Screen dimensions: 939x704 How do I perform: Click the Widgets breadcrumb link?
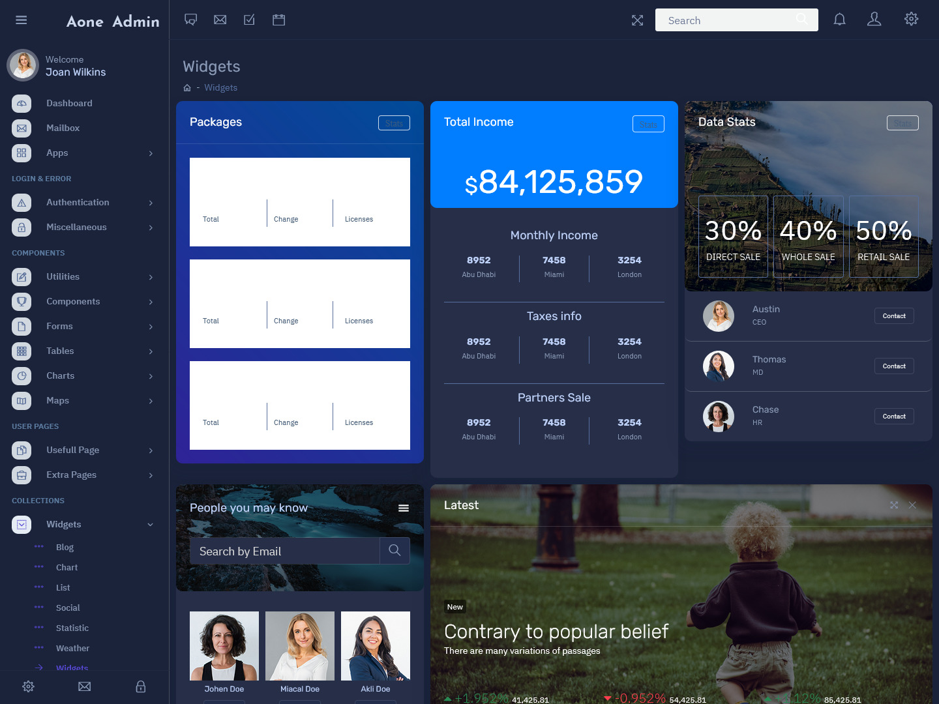(x=220, y=88)
